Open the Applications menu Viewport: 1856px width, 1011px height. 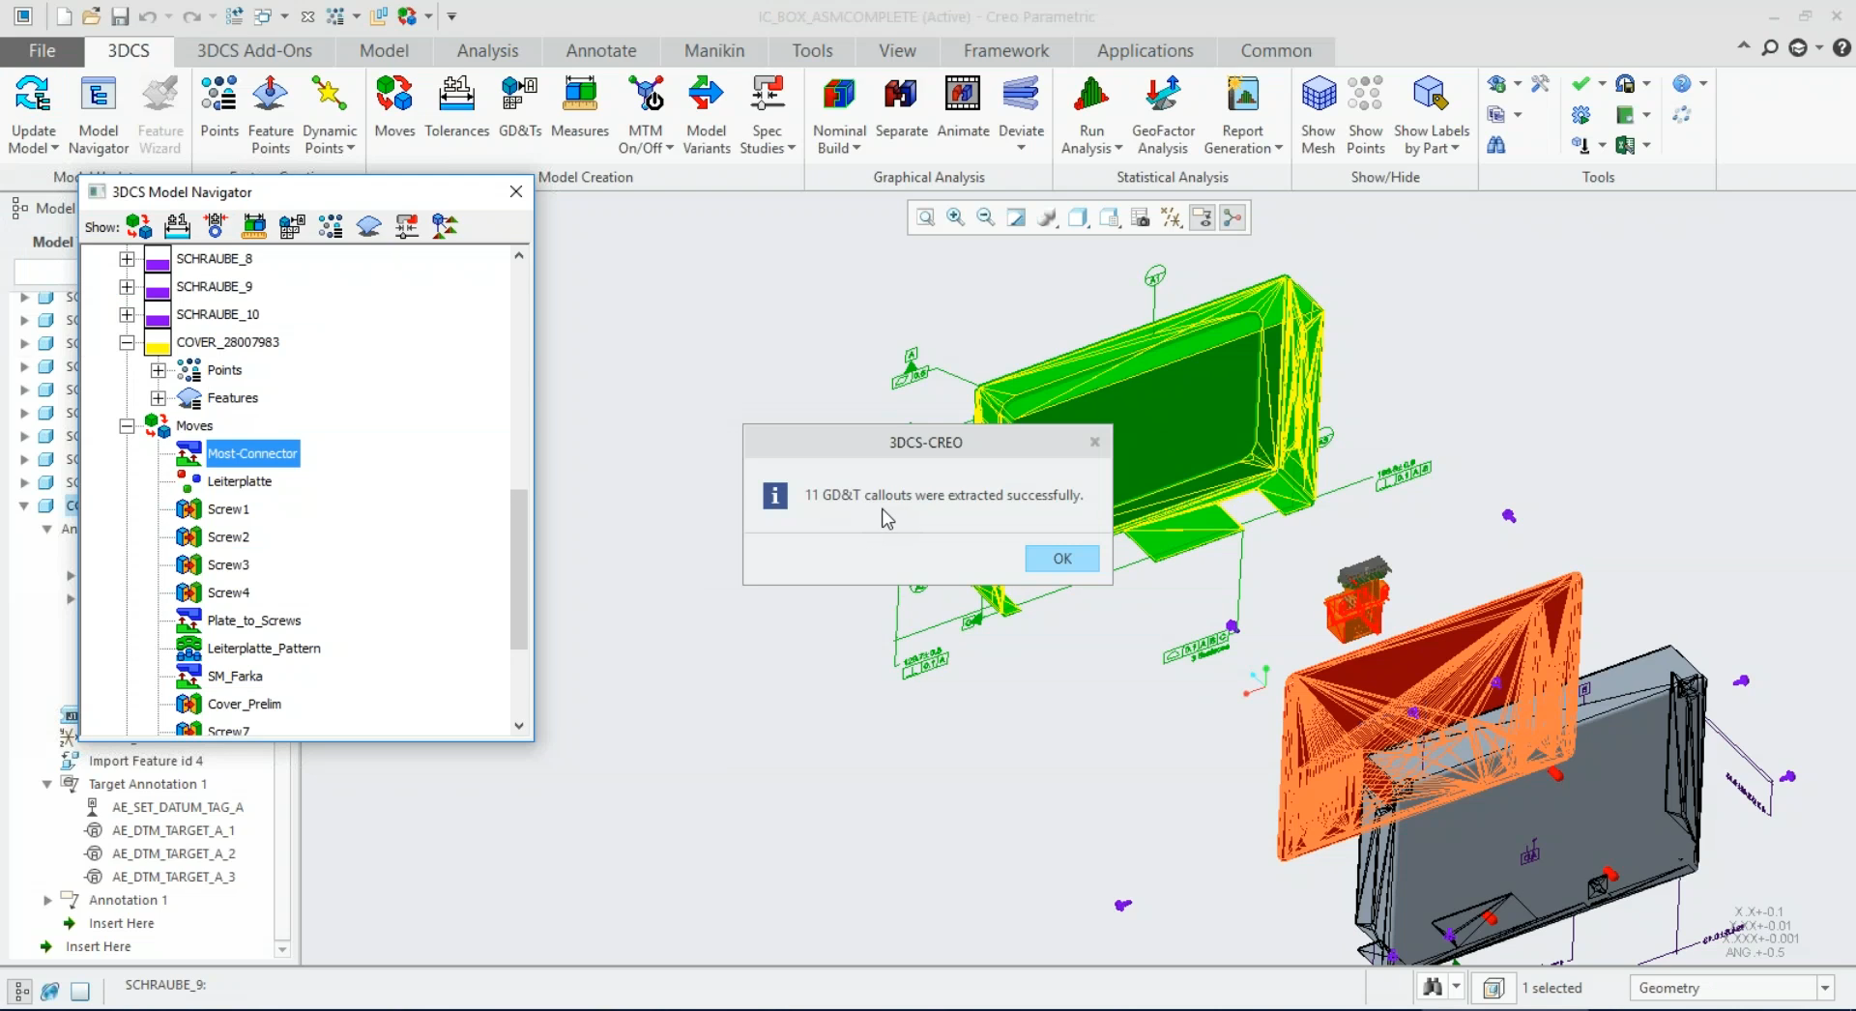[x=1145, y=50]
